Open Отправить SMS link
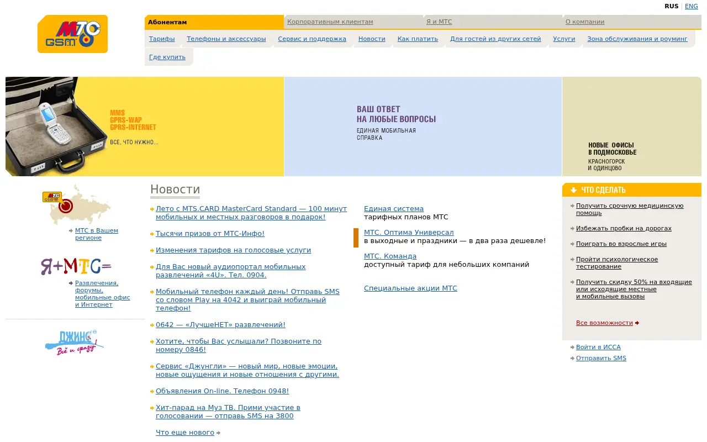This screenshot has height=442, width=707. [601, 358]
